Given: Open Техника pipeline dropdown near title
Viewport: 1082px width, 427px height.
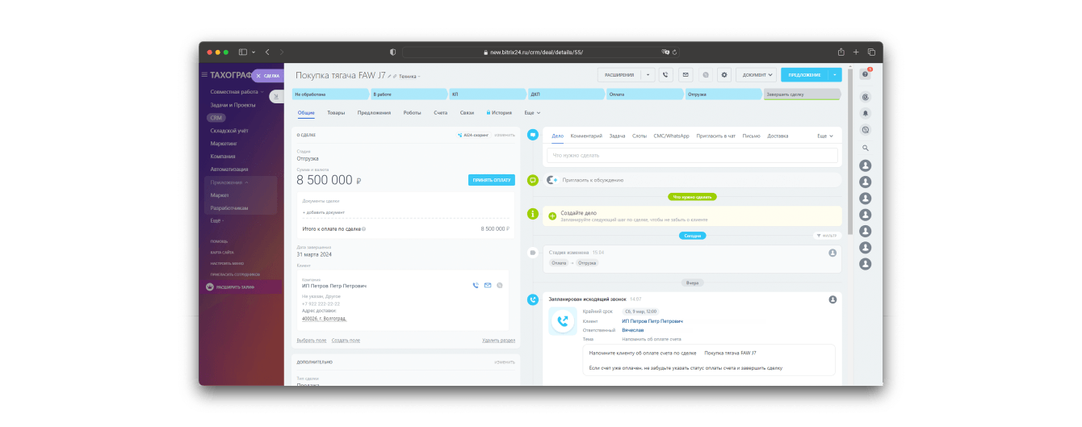Looking at the screenshot, I should coord(409,77).
